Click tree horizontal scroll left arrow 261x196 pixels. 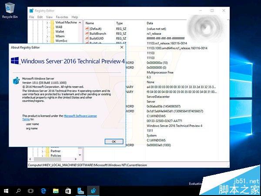(x=30, y=159)
